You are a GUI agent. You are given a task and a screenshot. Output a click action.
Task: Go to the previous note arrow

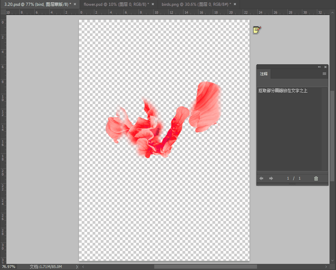click(x=261, y=179)
